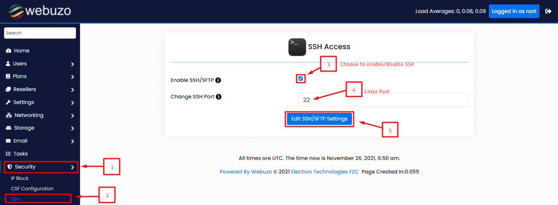Expand the Storage sidebar section
Viewport: 558px width, 205px height.
point(40,128)
